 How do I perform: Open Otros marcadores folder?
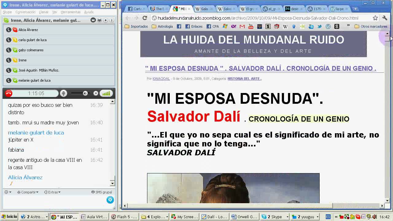point(371,26)
